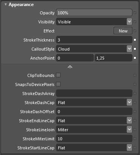
Task: Open the StrokeDashCap dropdown
Action: [x=129, y=103]
